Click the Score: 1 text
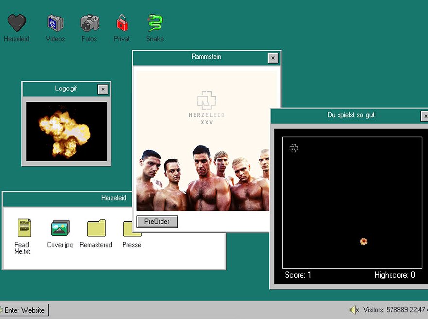The image size is (428, 319). tap(298, 275)
